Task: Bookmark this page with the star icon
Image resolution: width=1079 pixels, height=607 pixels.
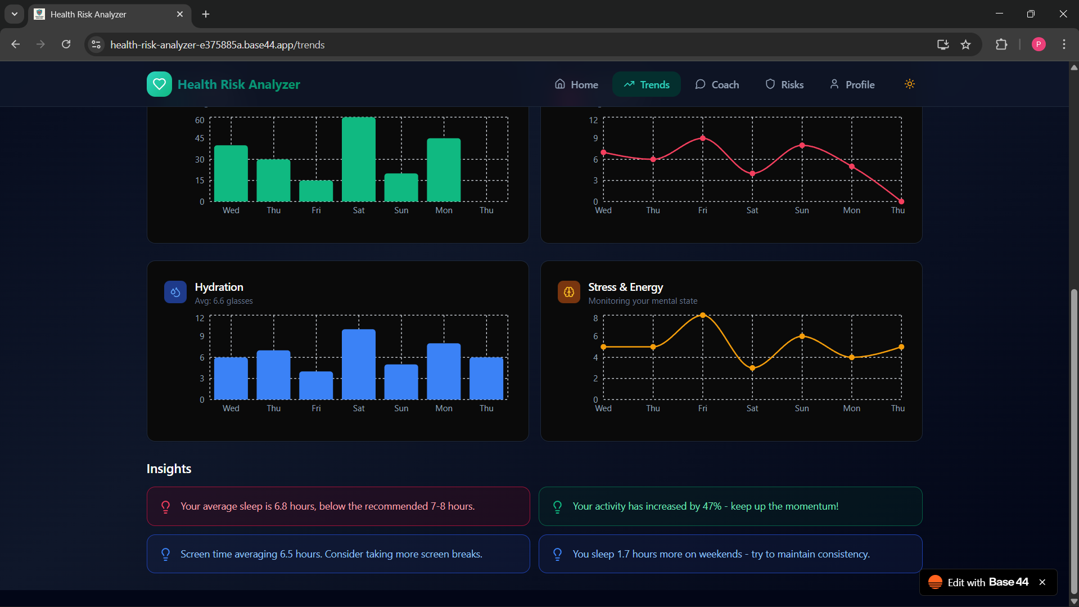Action: tap(965, 44)
